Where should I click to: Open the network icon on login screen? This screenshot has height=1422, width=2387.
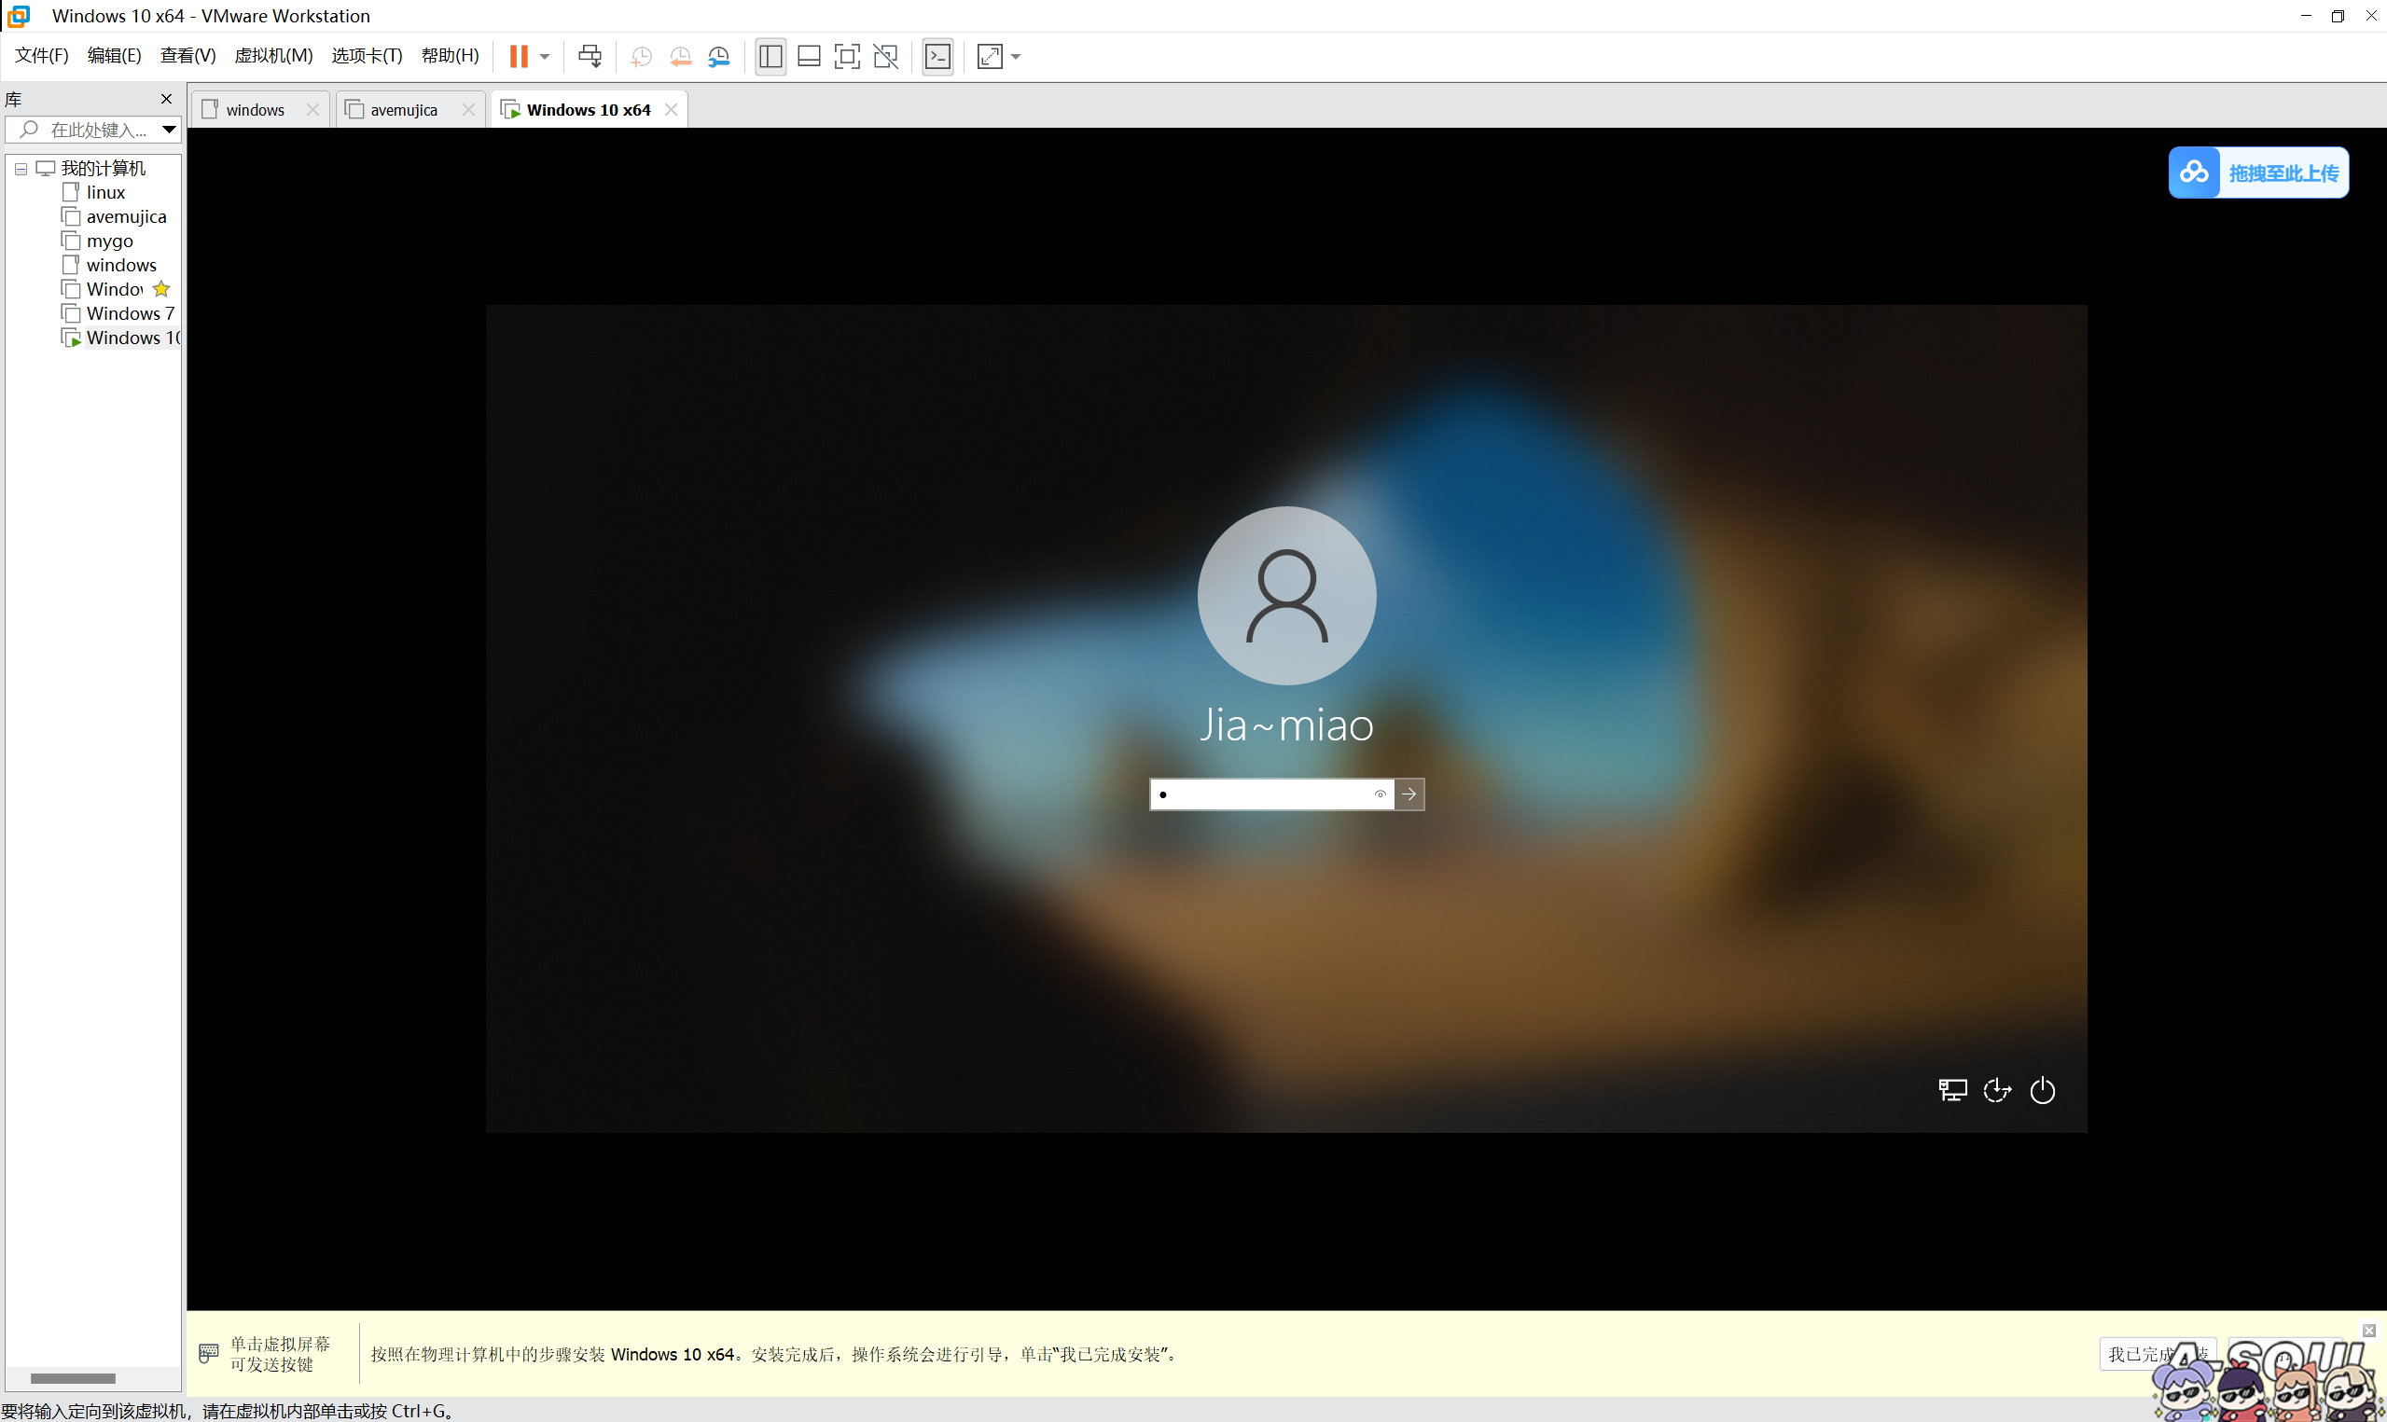coord(1952,1090)
